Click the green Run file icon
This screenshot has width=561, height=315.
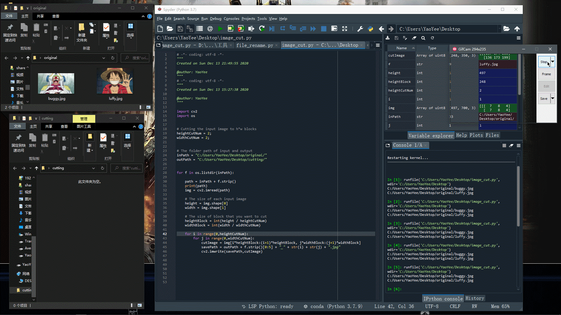220,29
